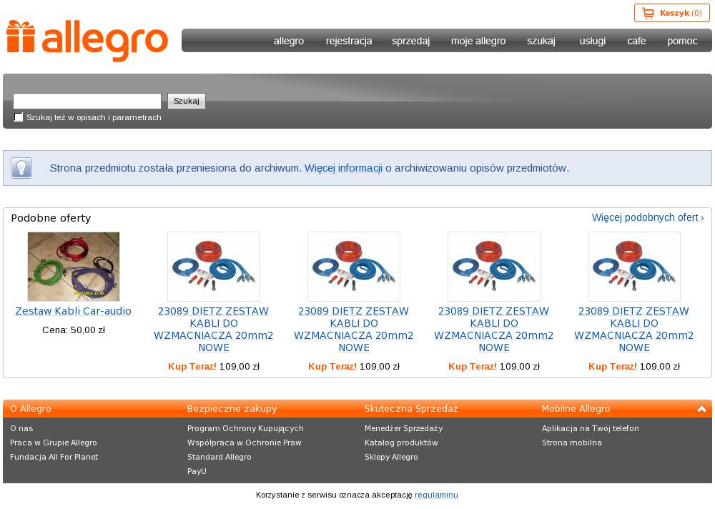Choose szukaj in the navigation bar
This screenshot has width=715, height=509.
coord(541,41)
